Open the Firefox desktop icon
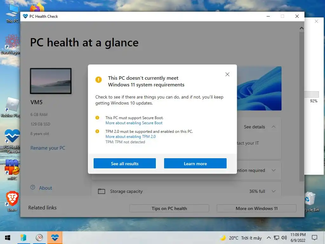 tap(37, 8)
